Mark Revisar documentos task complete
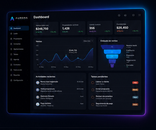The width and height of the screenshot is (156, 130). [x=93, y=97]
